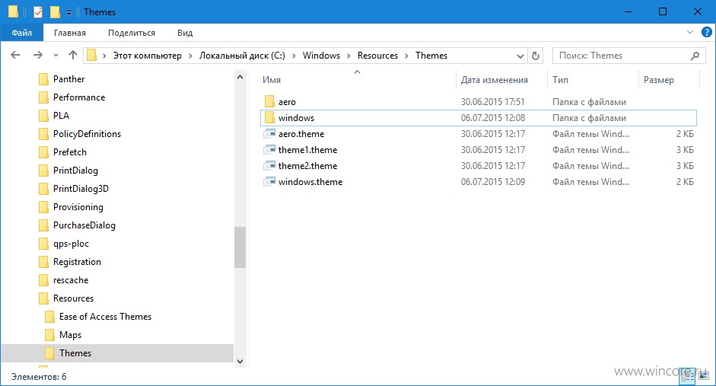Click the 06.07.2015 12:09 date cell
The width and height of the screenshot is (716, 386).
[x=493, y=182]
